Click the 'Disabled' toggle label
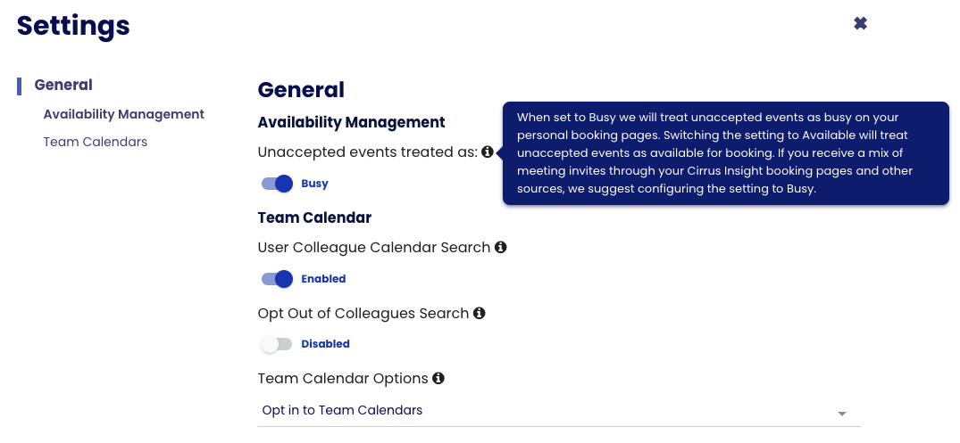The width and height of the screenshot is (960, 443). (325, 344)
